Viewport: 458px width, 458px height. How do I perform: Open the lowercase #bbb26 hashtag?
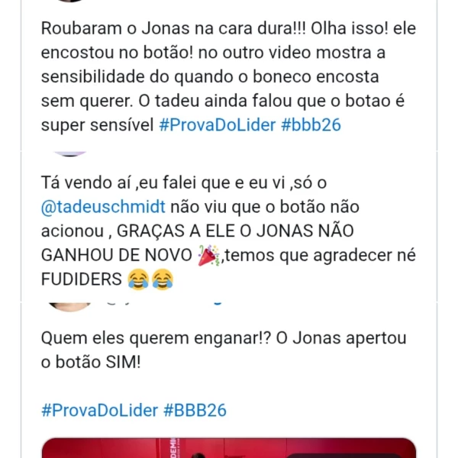click(311, 125)
